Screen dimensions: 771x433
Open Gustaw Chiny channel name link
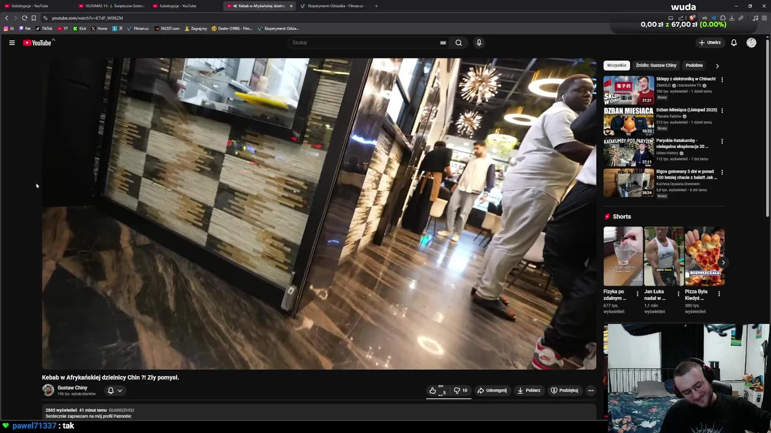coord(72,388)
